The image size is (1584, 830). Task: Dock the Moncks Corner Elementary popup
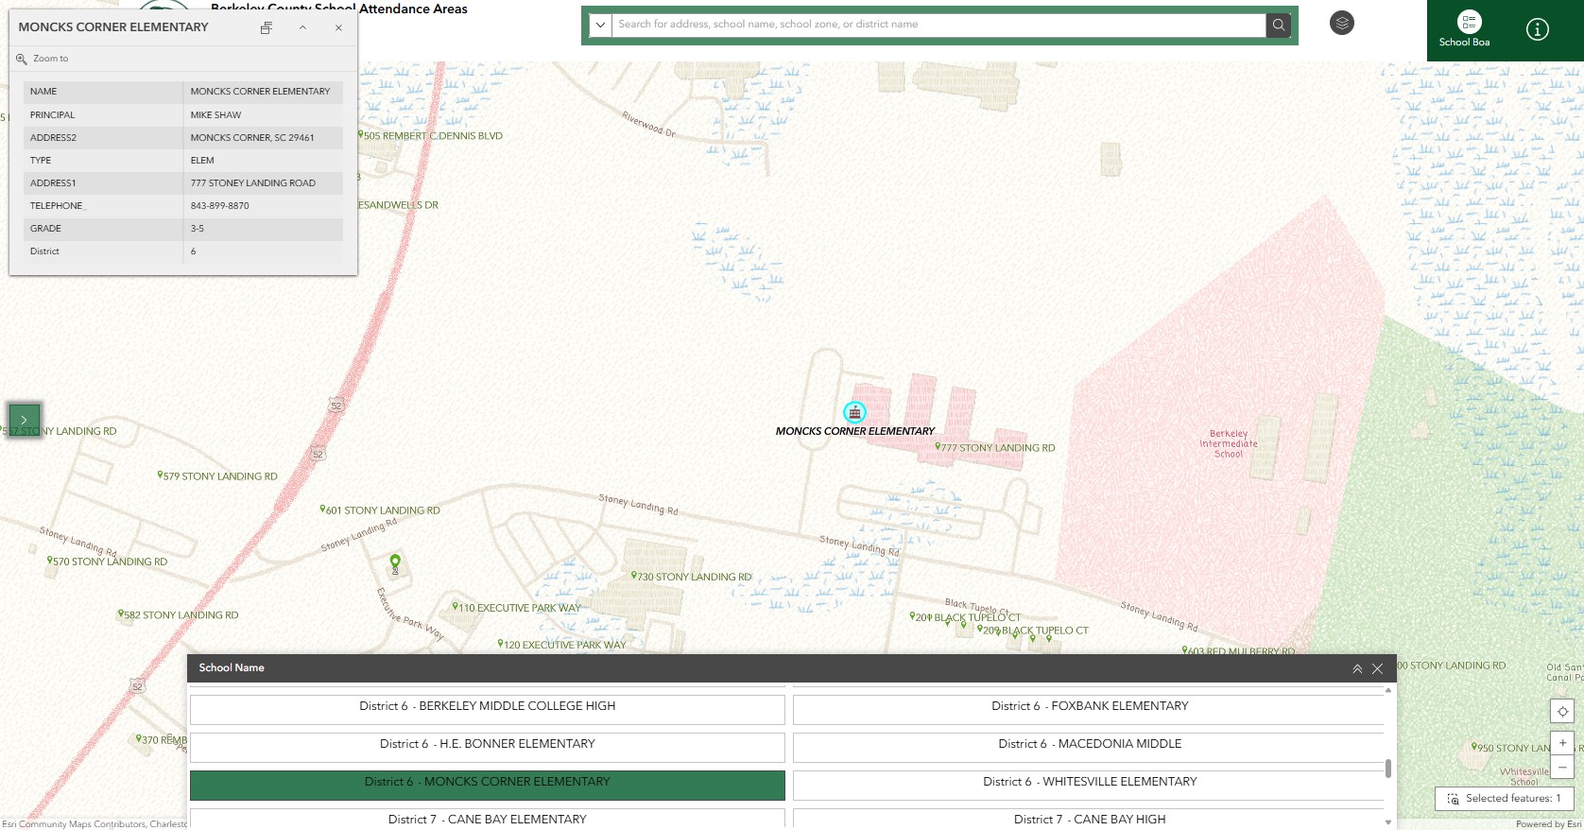(x=267, y=27)
